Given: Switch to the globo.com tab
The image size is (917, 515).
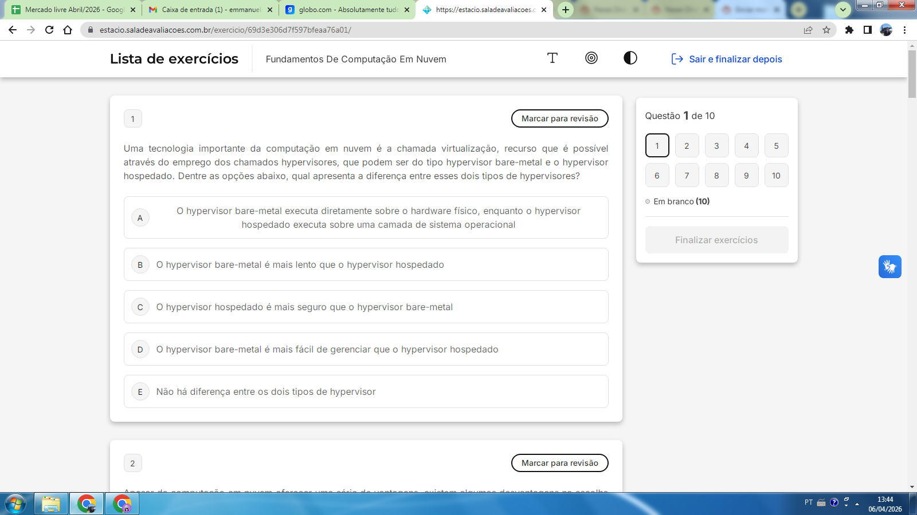Looking at the screenshot, I should pos(347,10).
